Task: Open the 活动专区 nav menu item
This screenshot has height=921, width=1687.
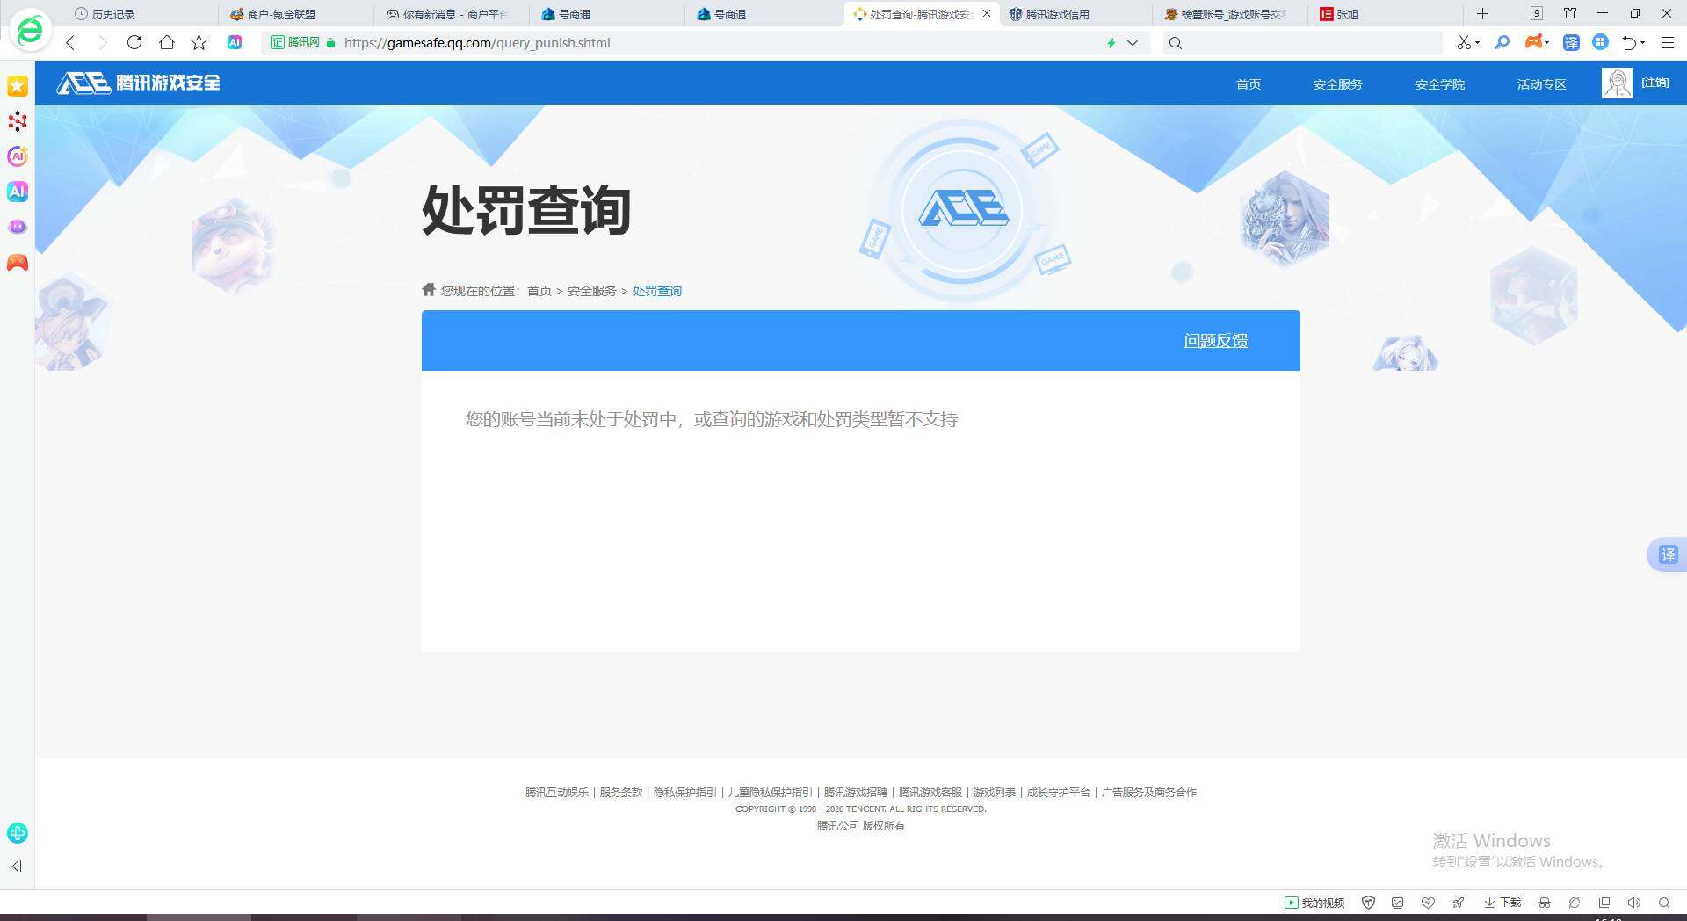Action: click(x=1542, y=84)
